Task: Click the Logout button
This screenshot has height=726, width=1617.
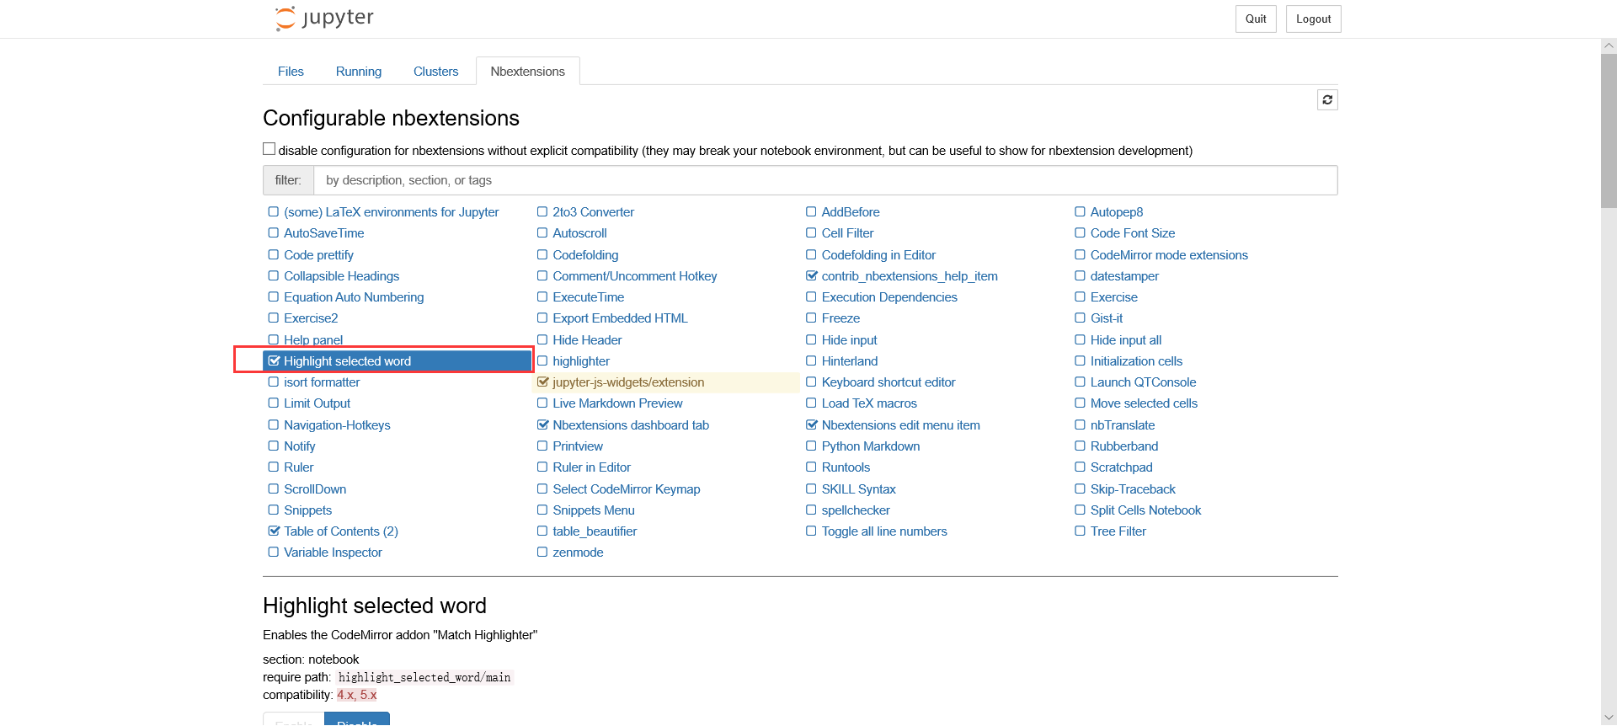Action: tap(1313, 19)
